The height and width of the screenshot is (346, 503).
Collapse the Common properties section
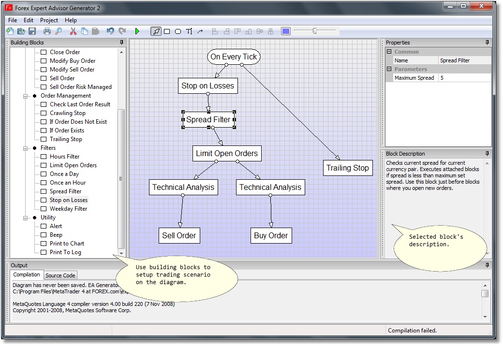tap(389, 52)
